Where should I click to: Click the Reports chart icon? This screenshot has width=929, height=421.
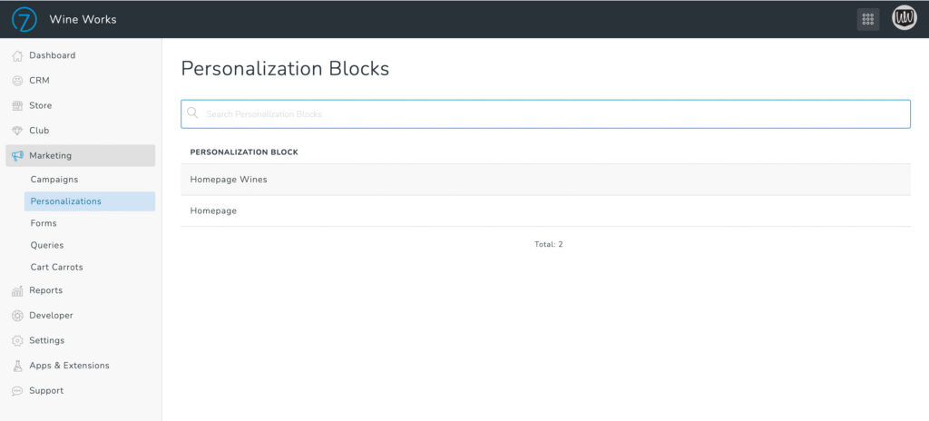pyautogui.click(x=17, y=290)
